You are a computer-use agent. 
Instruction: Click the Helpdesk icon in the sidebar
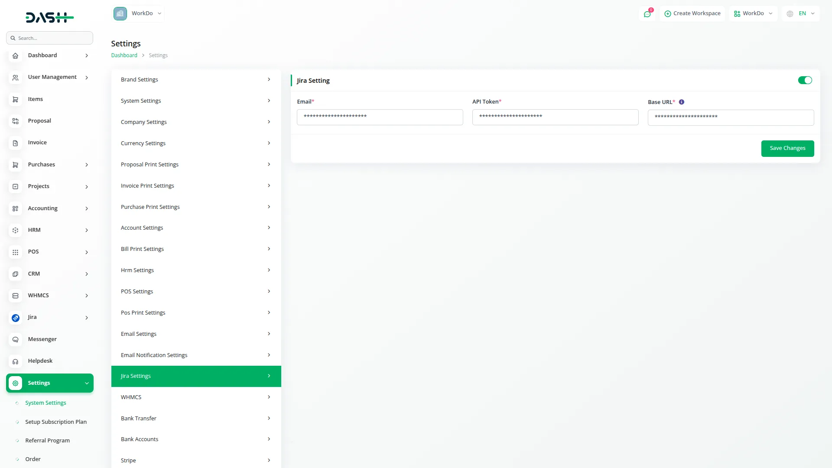pos(16,361)
